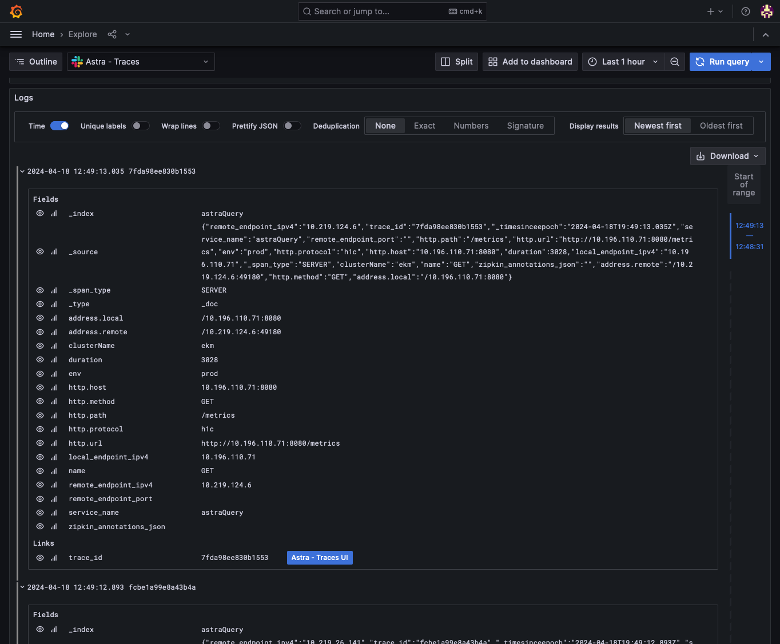This screenshot has height=644, width=780.
Task: Show stats icon for _span_type field
Action: (x=54, y=290)
